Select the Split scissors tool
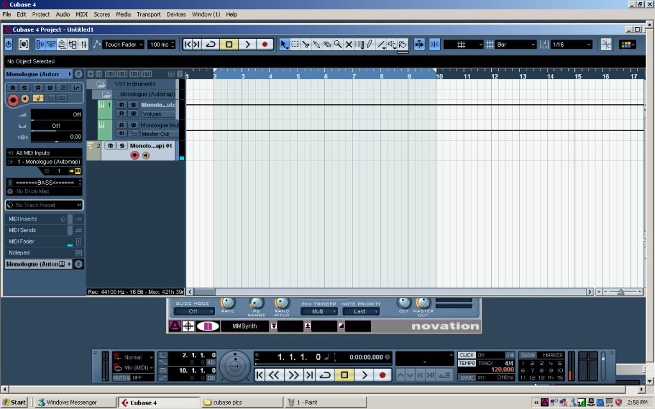Image resolution: width=655 pixels, height=409 pixels. click(306, 44)
